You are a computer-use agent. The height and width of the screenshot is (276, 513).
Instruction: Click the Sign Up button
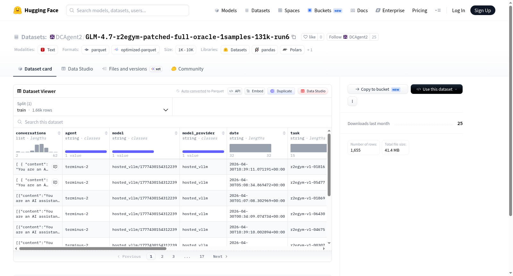point(483,10)
